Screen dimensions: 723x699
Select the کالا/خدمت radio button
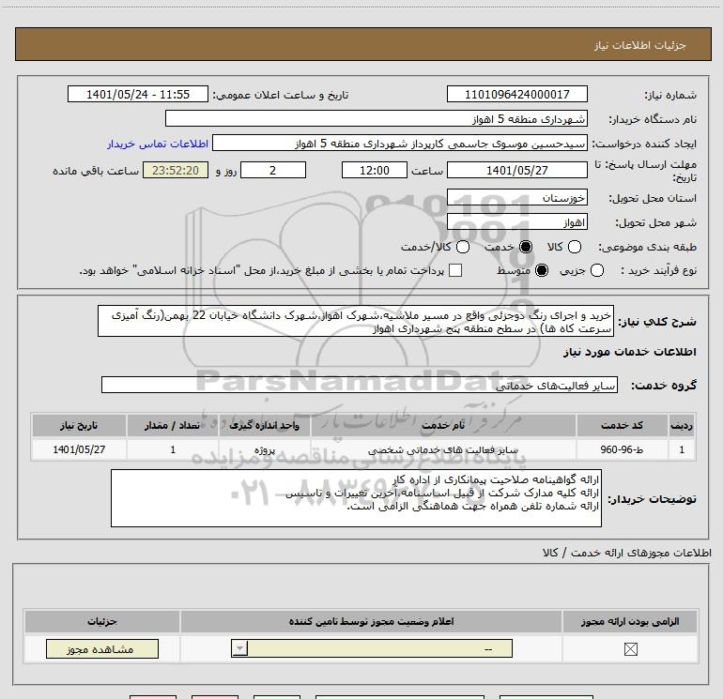[x=463, y=247]
